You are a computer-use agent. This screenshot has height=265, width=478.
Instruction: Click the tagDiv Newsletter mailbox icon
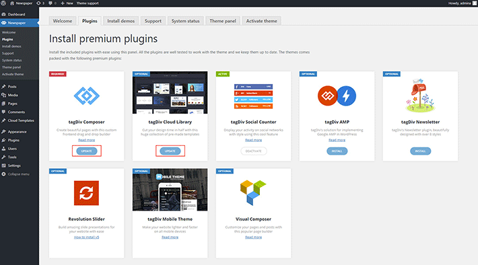[420, 96]
